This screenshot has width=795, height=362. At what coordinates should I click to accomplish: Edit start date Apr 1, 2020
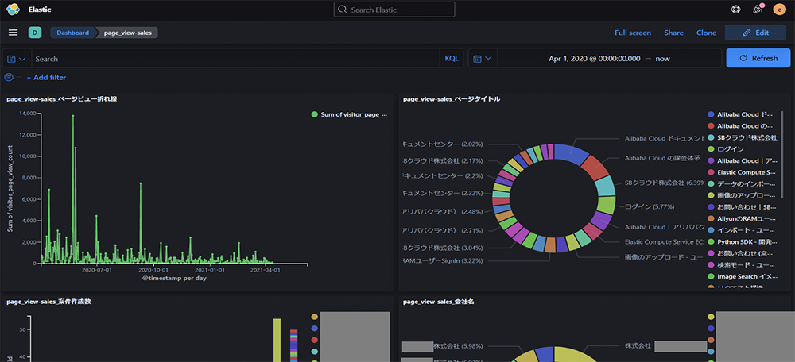point(594,59)
